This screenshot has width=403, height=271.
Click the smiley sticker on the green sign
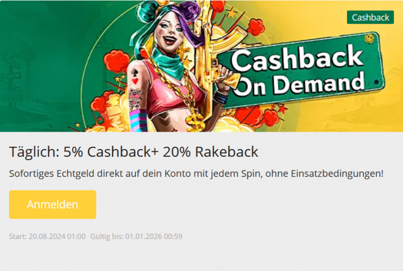click(369, 38)
